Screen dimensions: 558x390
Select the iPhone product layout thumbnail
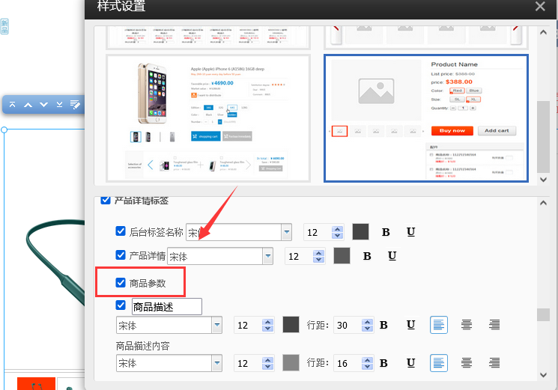(x=208, y=118)
